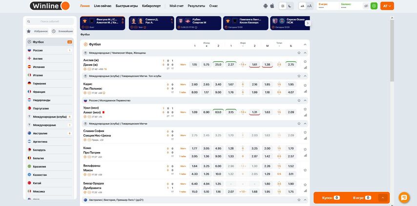This screenshot has height=206, width=417.
Task: Collapse Австралия Виктория Премьер Лига league
Action: pos(305,200)
